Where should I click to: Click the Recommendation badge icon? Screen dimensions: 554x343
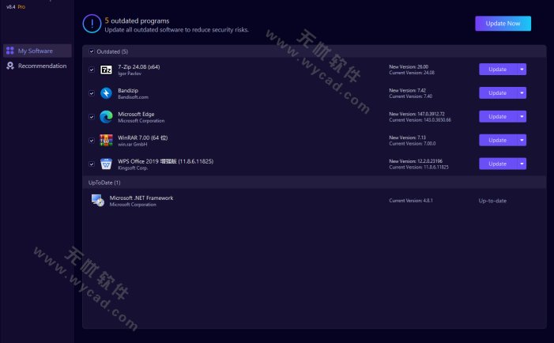pos(10,66)
